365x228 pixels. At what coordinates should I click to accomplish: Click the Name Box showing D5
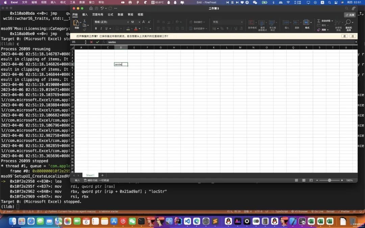(77, 42)
